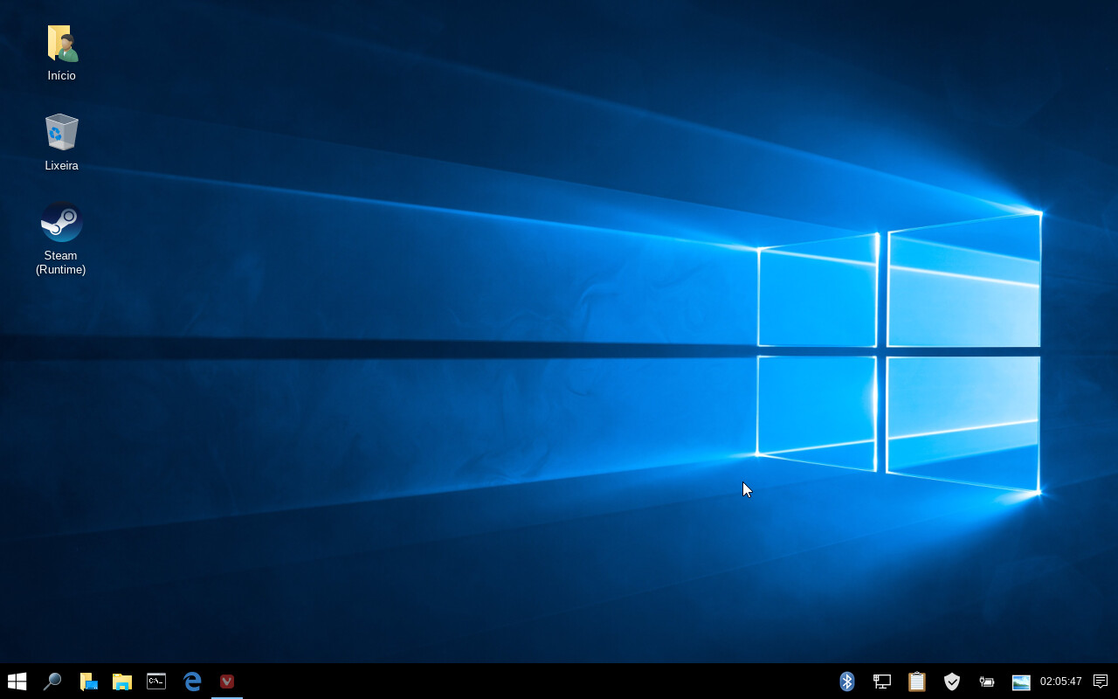Launch the command prompt terminal icon
Screen dimensions: 1118x699
(156, 682)
